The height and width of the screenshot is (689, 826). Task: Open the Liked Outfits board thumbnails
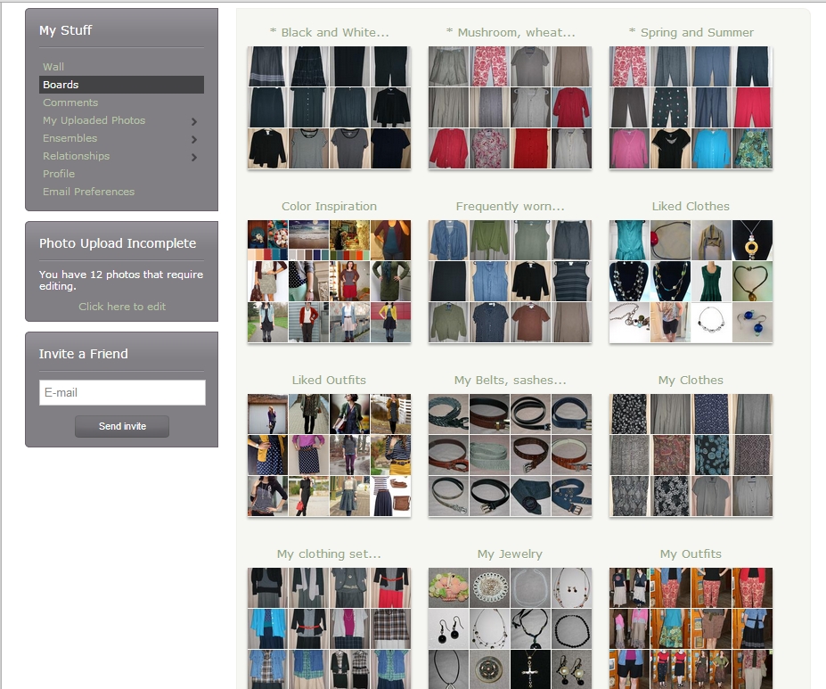(329, 455)
